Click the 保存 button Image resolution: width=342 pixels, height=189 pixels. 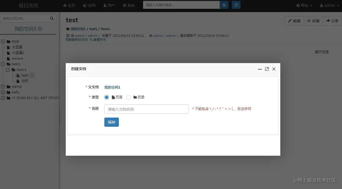pyautogui.click(x=112, y=122)
